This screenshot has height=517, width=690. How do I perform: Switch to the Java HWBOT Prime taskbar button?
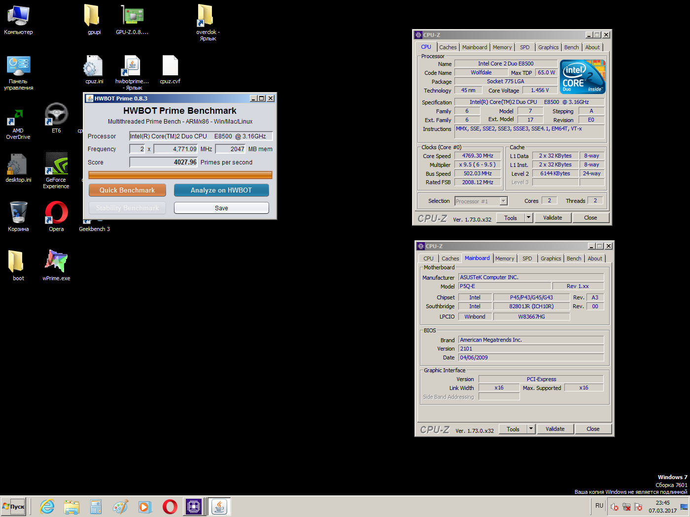(x=219, y=507)
